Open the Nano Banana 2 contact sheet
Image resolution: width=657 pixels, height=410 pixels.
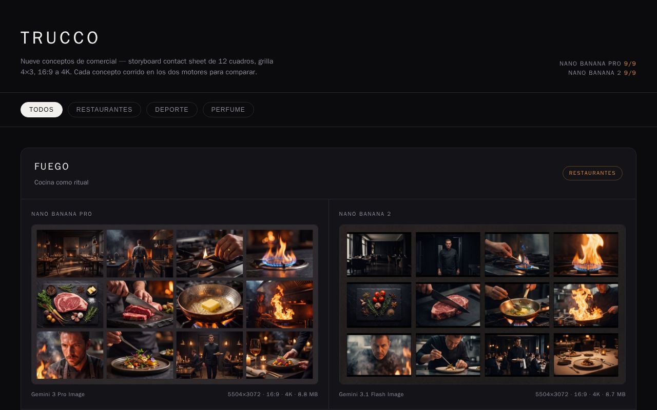pos(482,304)
